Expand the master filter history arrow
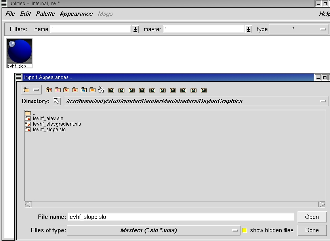The image size is (330, 241). tap(248, 29)
